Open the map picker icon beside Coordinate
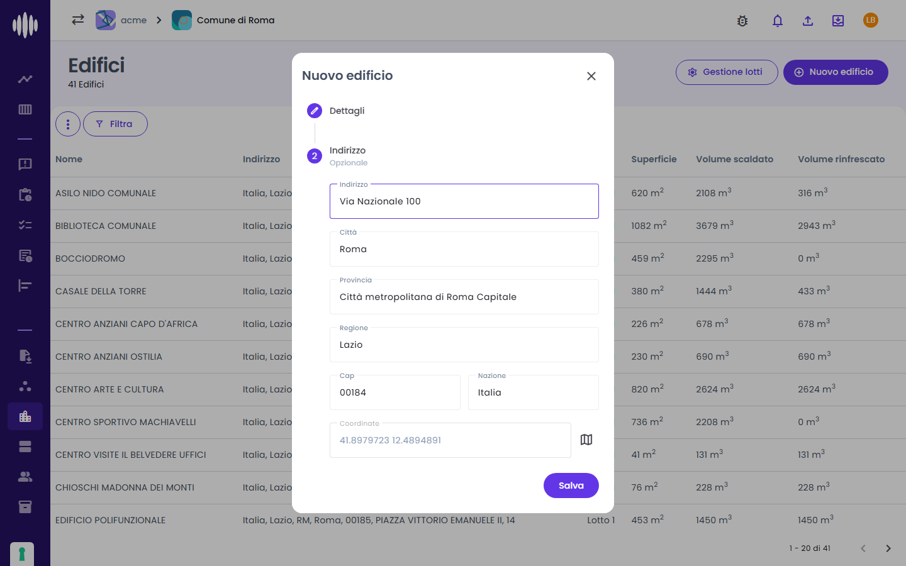 click(586, 440)
